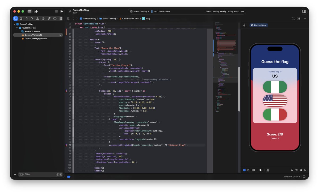Click the Score: 2/8 text in preview

coord(275,134)
